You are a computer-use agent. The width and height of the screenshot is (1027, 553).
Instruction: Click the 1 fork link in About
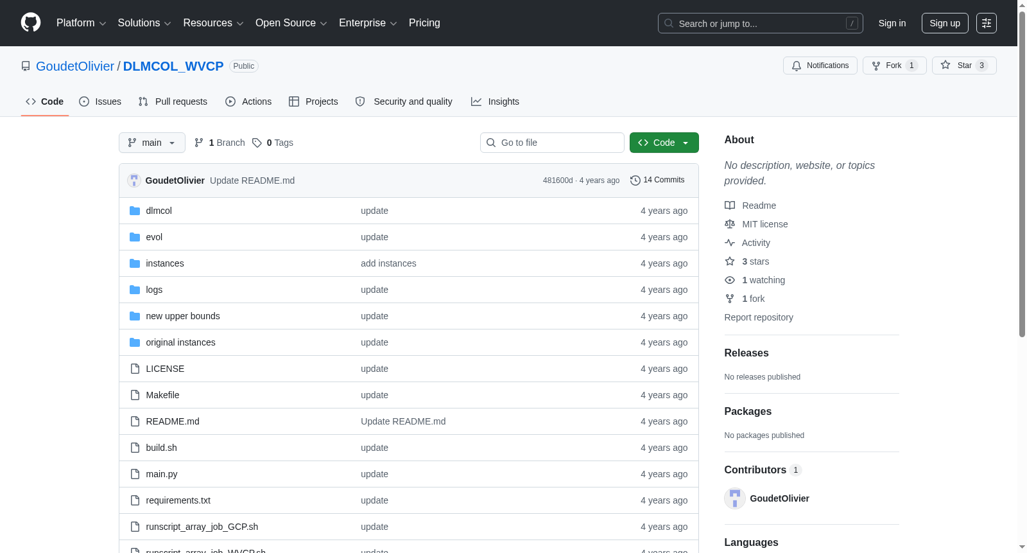click(x=754, y=299)
